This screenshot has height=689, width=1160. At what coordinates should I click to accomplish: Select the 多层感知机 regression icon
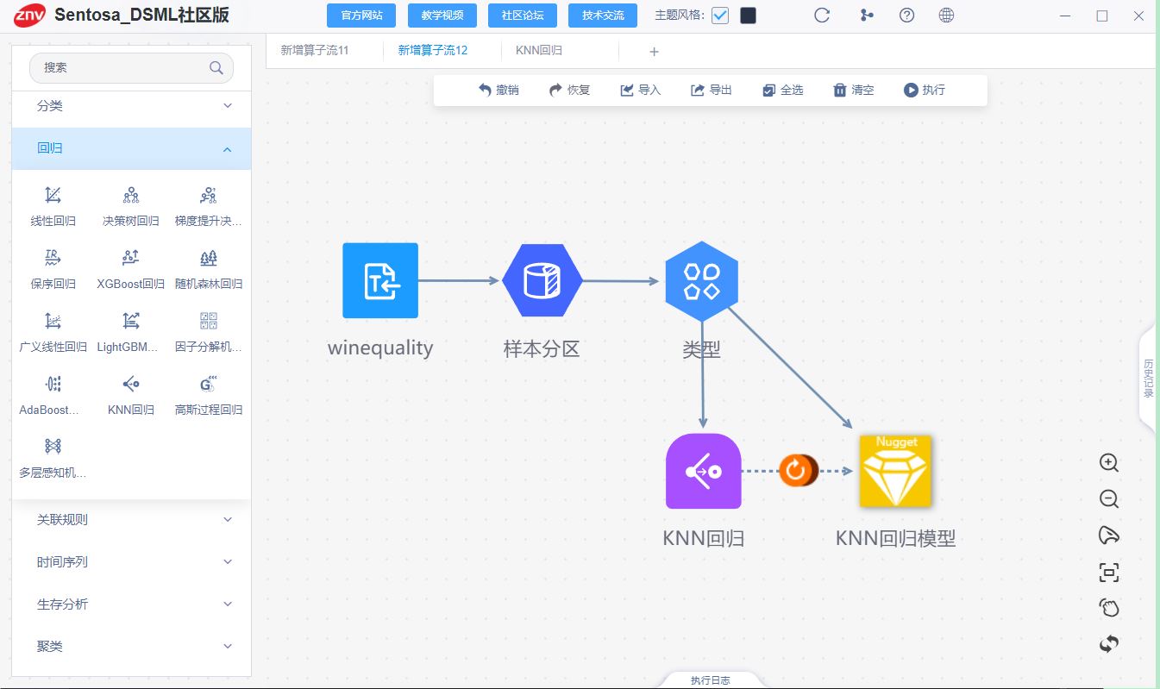53,446
